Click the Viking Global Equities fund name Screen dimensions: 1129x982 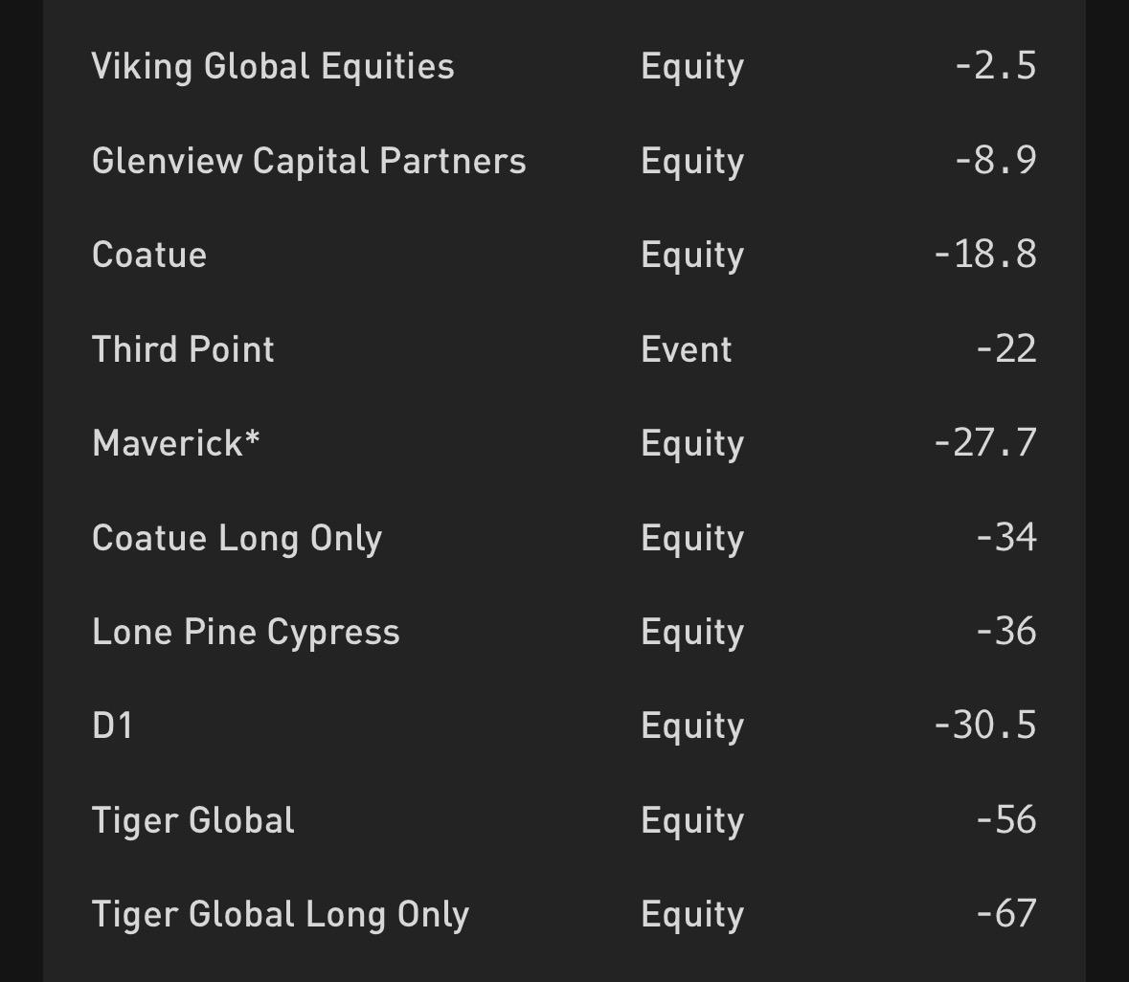(273, 67)
